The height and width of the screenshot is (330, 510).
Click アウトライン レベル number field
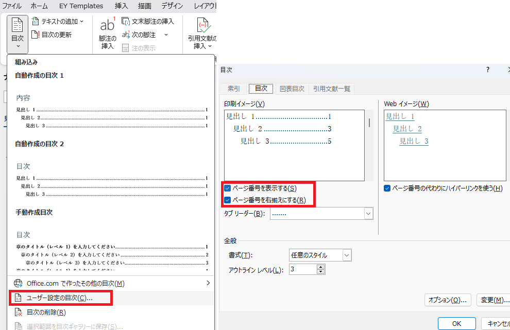[x=303, y=269]
